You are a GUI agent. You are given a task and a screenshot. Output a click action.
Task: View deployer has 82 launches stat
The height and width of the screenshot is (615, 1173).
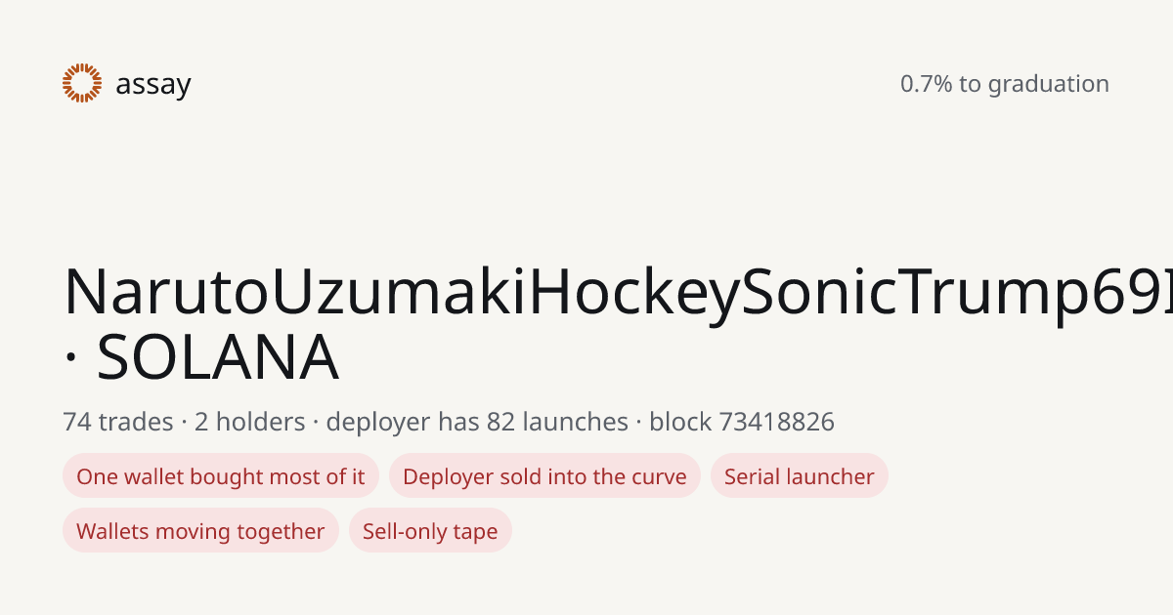click(477, 422)
